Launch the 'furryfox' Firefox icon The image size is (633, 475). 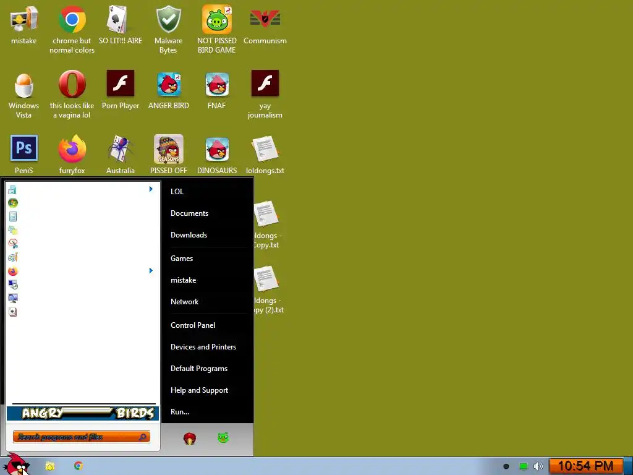[x=72, y=155]
